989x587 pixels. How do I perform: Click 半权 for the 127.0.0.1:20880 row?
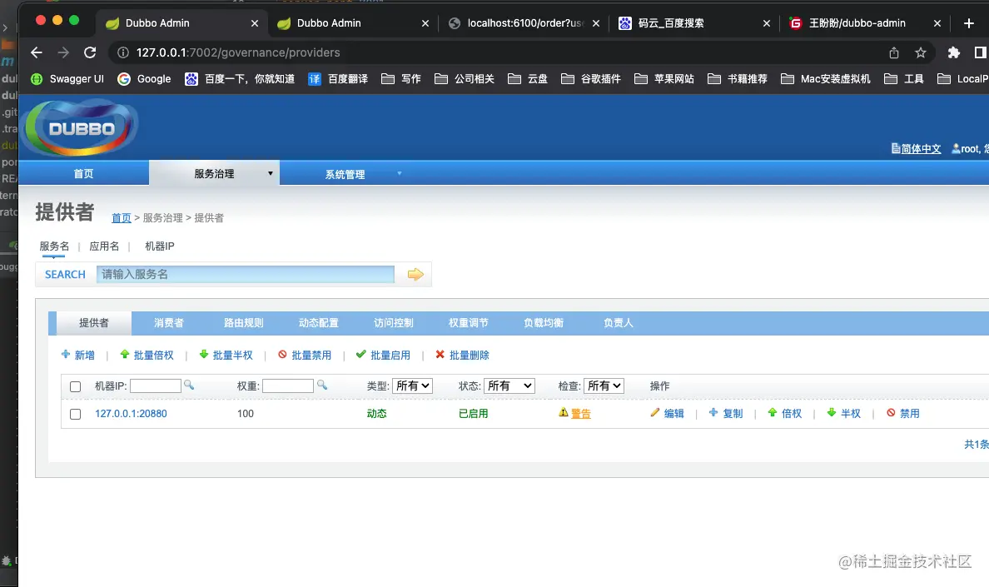pyautogui.click(x=844, y=414)
